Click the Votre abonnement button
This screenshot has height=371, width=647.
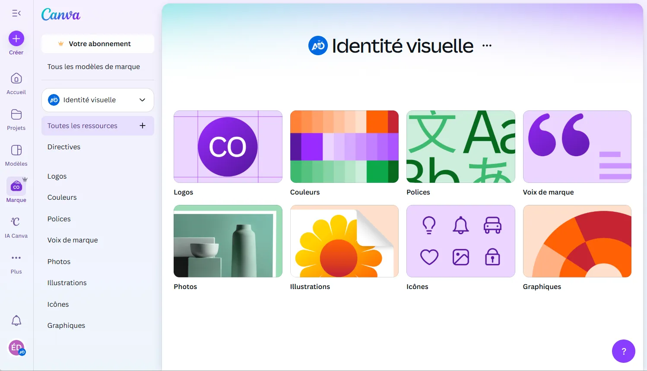click(97, 44)
